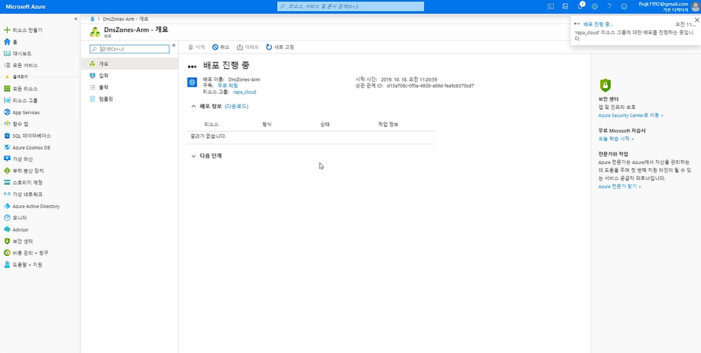
Task: Click the resource menu search field
Action: (x=129, y=49)
